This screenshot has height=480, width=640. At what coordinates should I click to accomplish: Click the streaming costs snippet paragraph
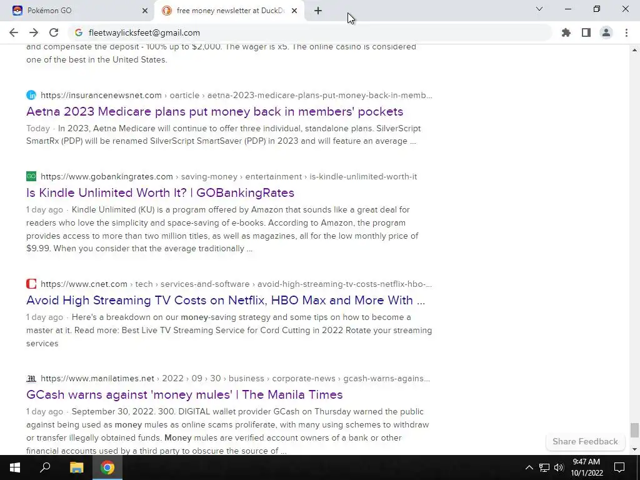click(229, 330)
